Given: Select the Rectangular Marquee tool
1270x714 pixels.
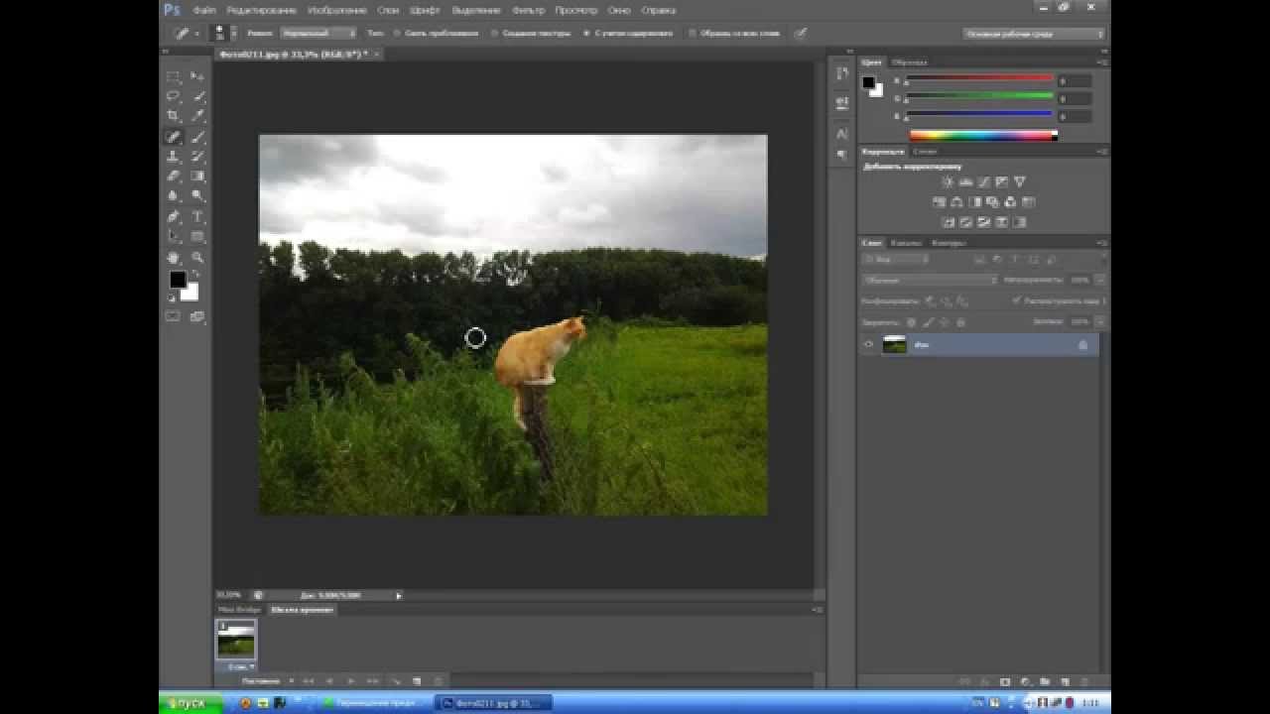Looking at the screenshot, I should [174, 76].
